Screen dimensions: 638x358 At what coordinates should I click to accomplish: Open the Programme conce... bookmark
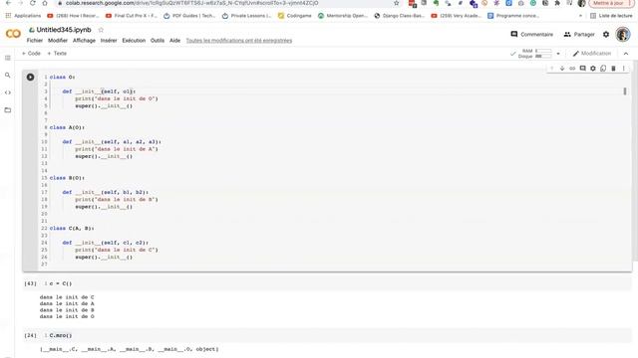pyautogui.click(x=513, y=16)
